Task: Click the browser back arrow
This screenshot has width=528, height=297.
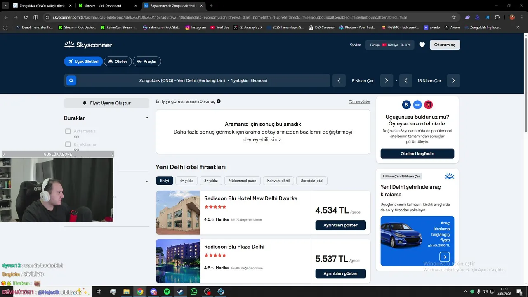Action: pyautogui.click(x=6, y=17)
